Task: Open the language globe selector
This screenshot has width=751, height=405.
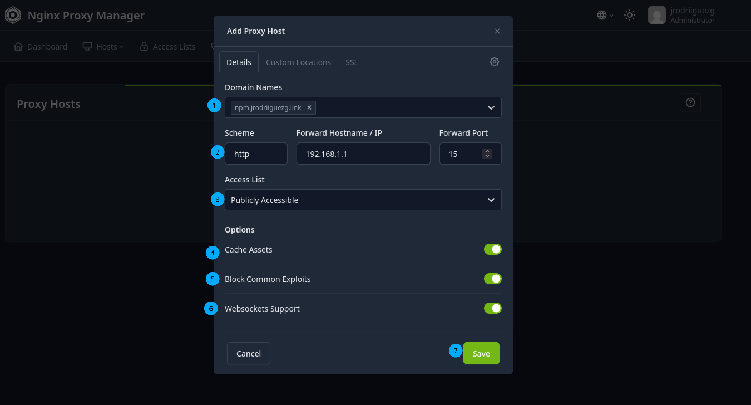Action: pyautogui.click(x=605, y=15)
